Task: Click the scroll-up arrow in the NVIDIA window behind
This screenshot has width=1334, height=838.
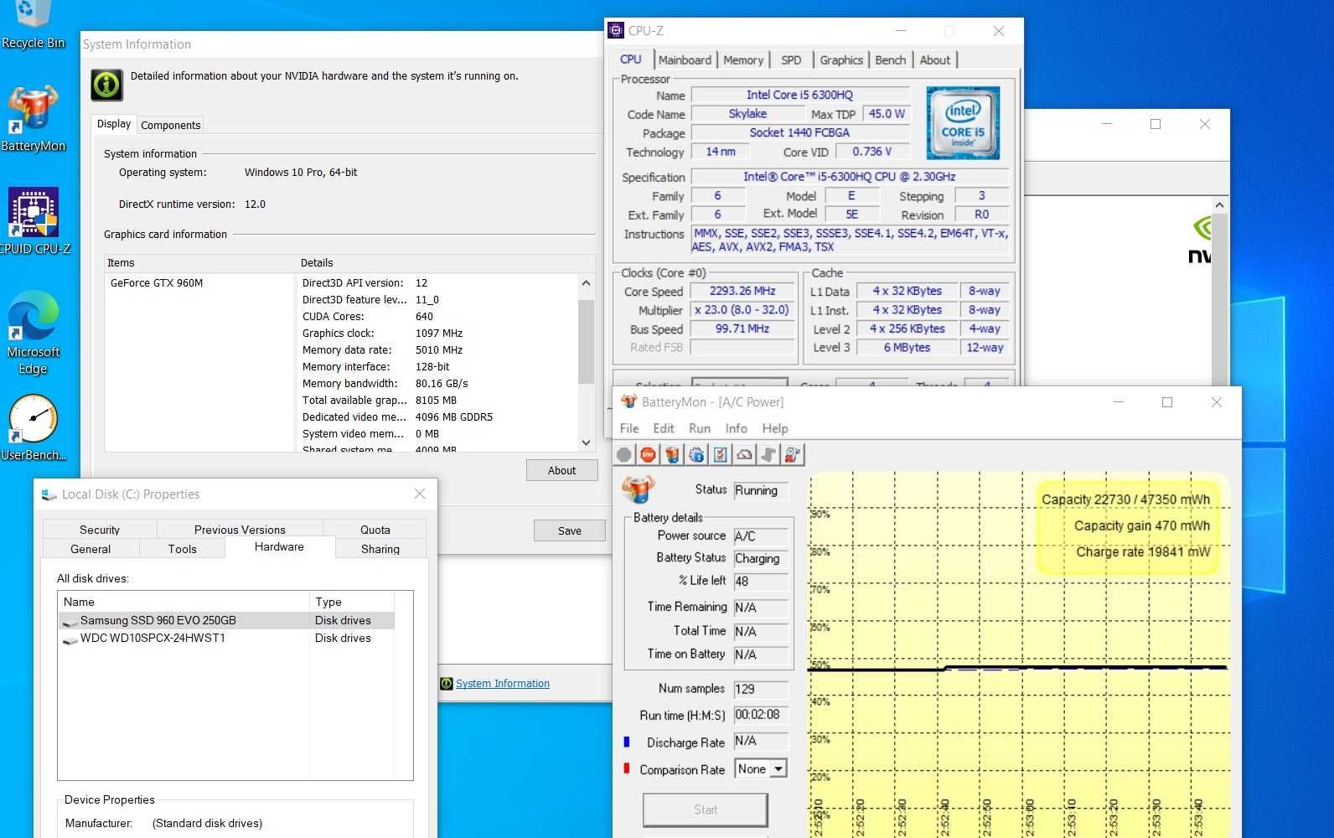Action: [x=1219, y=205]
